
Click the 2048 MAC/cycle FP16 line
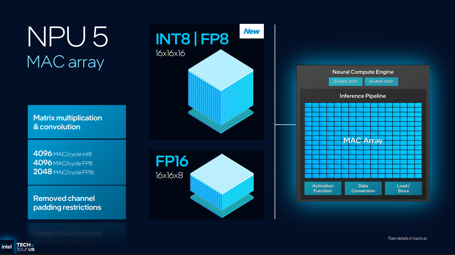click(x=63, y=172)
